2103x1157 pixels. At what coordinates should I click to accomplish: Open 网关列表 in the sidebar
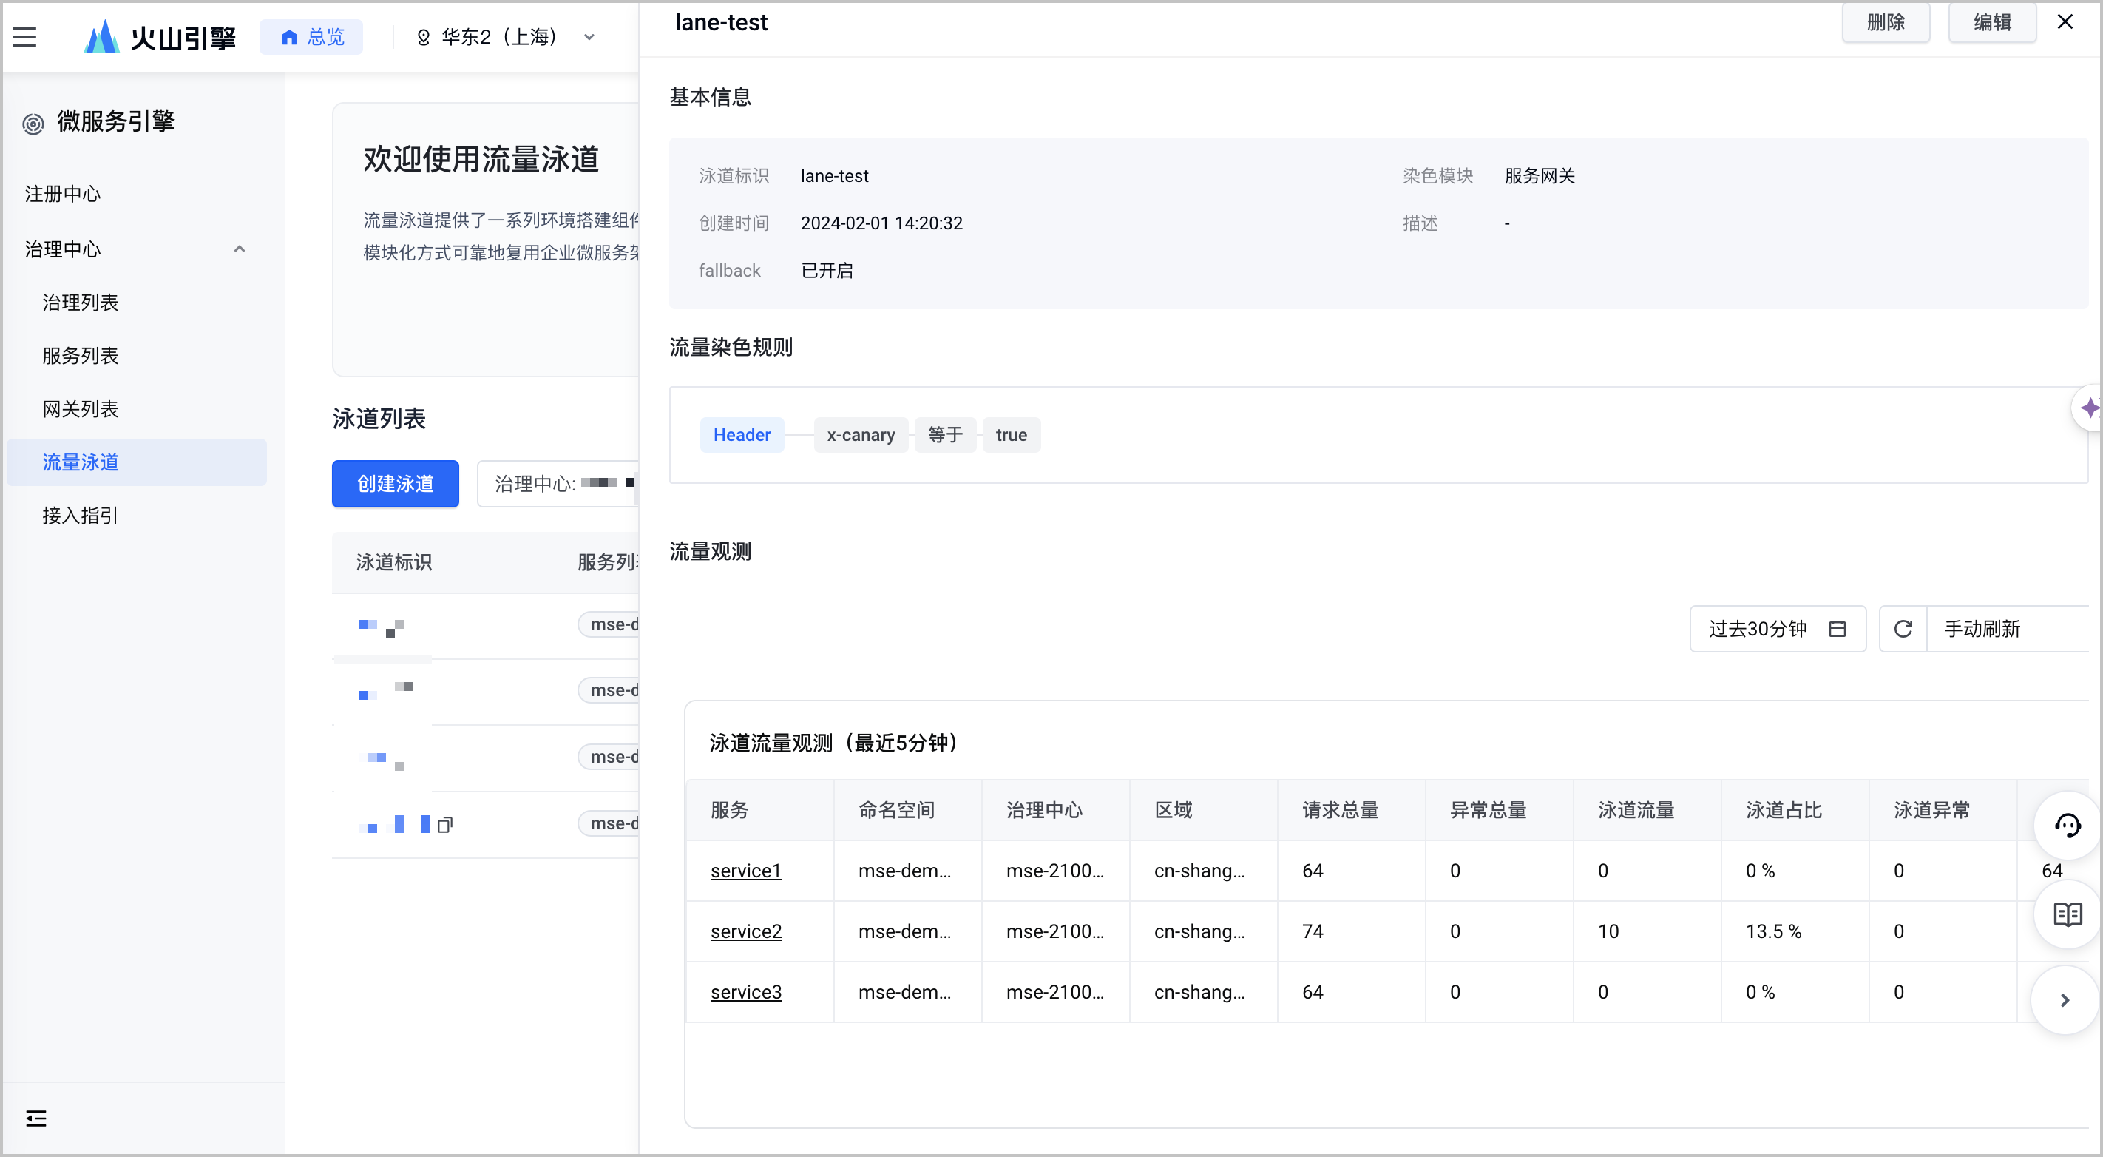pos(80,408)
